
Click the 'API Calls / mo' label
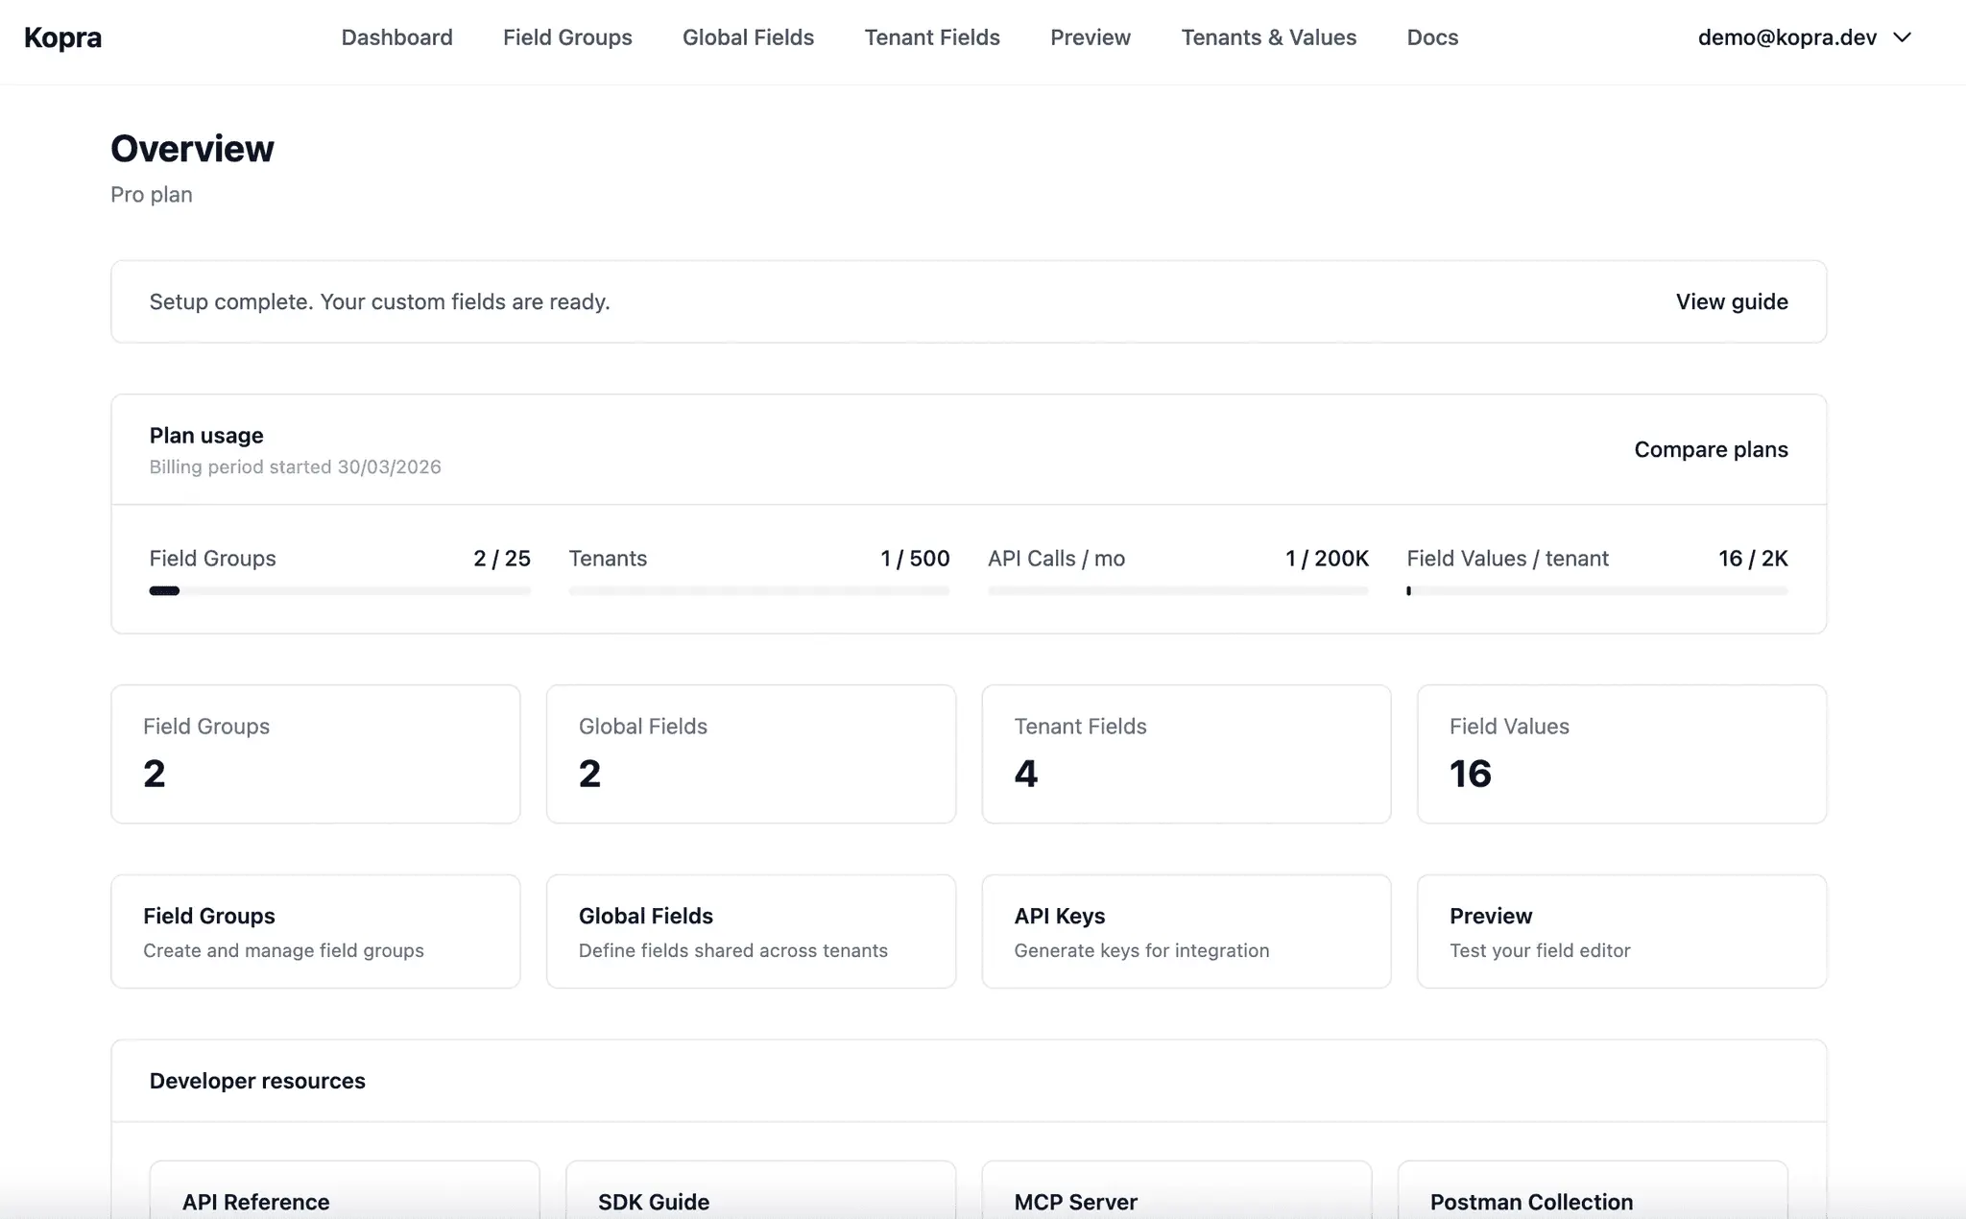point(1056,559)
